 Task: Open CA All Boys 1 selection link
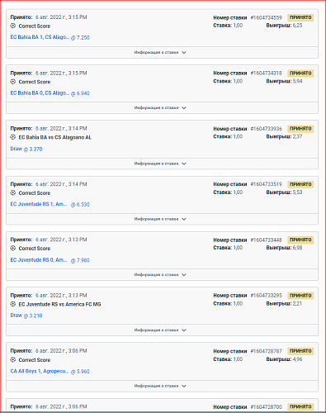point(50,371)
